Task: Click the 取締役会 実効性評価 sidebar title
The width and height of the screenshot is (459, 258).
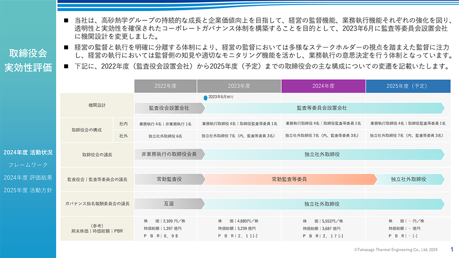Action: (x=28, y=60)
